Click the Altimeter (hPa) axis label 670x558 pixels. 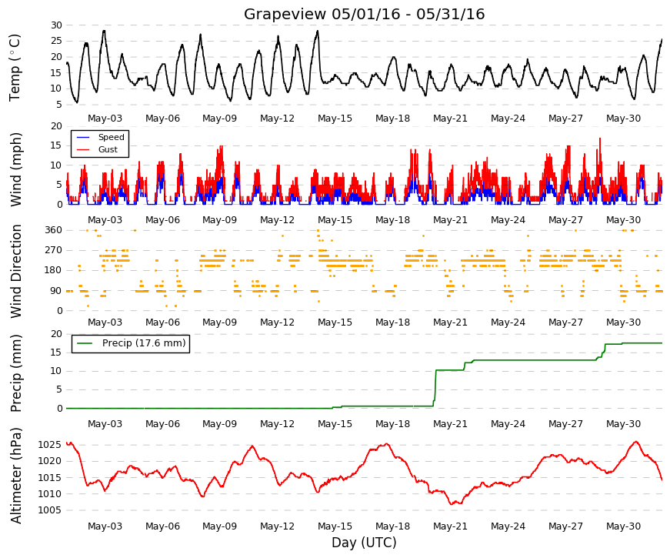[16, 475]
